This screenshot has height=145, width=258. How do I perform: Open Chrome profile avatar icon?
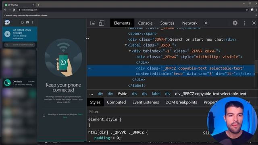(252, 10)
